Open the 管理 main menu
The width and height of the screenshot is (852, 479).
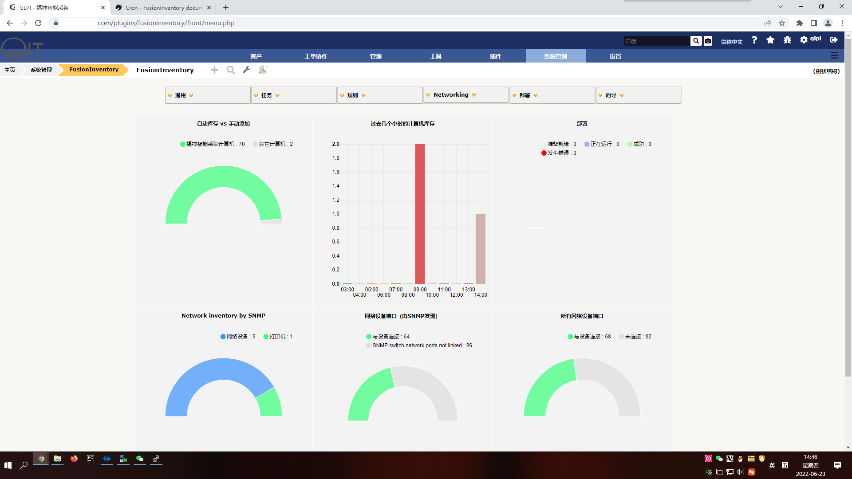click(376, 56)
